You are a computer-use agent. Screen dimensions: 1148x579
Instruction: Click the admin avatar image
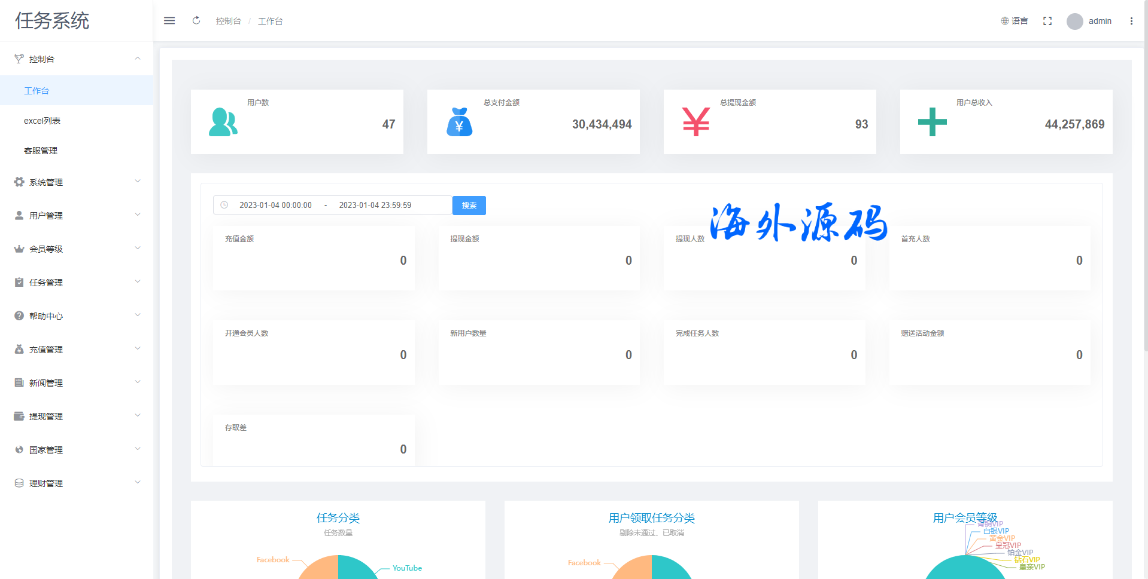pyautogui.click(x=1075, y=22)
